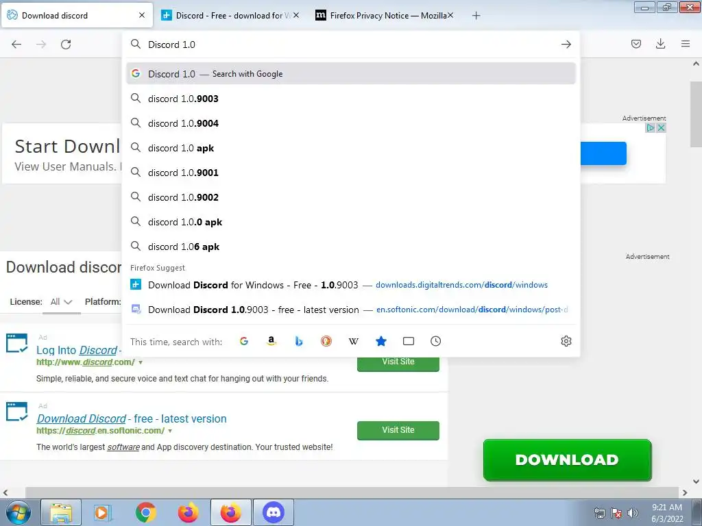Click the go arrow in the address bar
Screen dimensions: 702x526
tap(566, 45)
